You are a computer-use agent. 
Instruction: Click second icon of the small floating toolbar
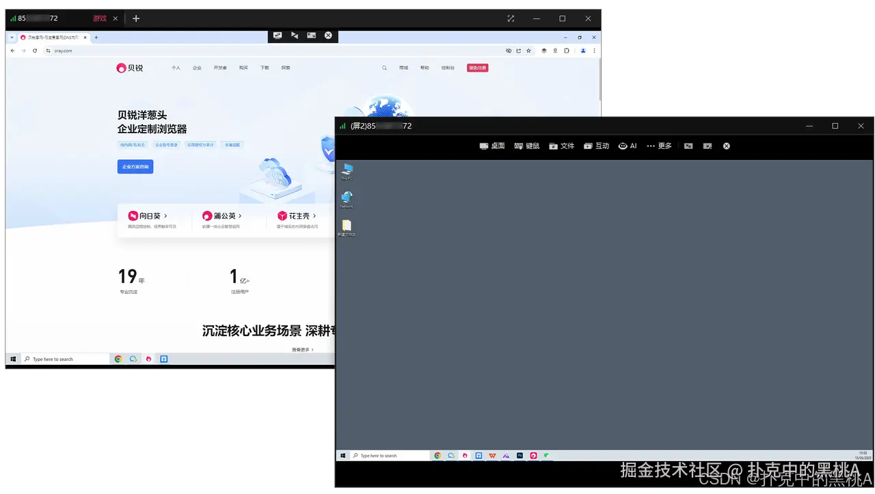tap(295, 36)
